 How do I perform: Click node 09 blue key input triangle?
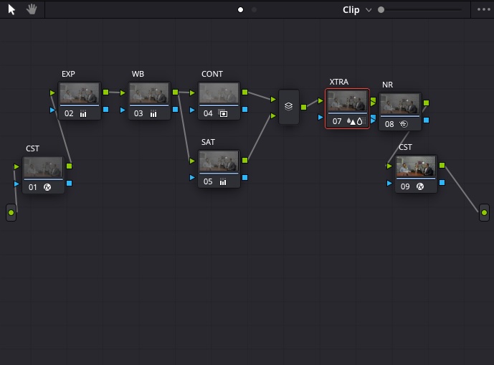tap(389, 183)
